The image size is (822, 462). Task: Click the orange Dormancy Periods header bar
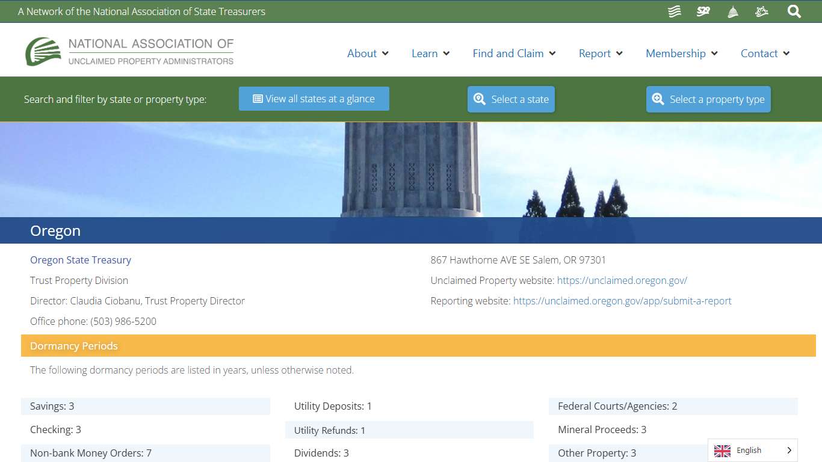pos(411,346)
